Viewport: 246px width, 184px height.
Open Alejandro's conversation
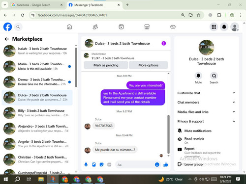click(x=37, y=129)
